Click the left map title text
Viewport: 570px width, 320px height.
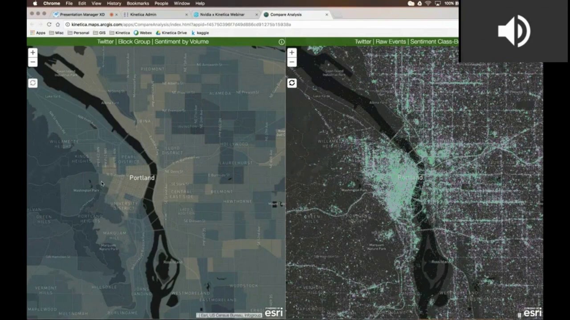click(x=153, y=42)
